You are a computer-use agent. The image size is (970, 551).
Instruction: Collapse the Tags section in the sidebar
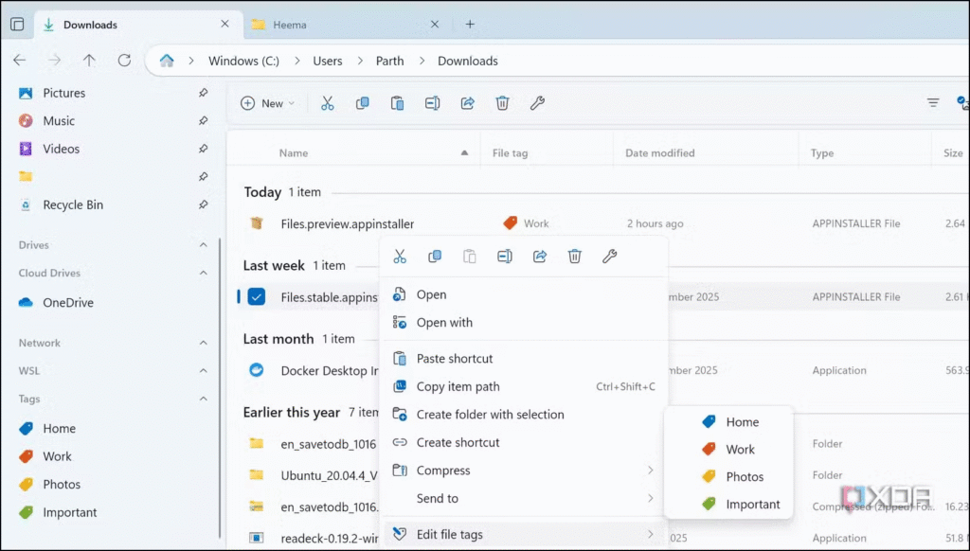point(203,400)
